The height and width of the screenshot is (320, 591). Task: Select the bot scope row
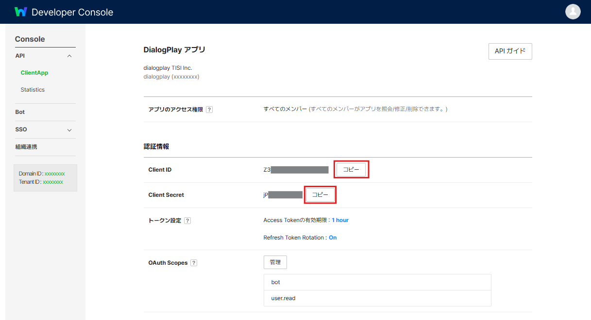[377, 282]
